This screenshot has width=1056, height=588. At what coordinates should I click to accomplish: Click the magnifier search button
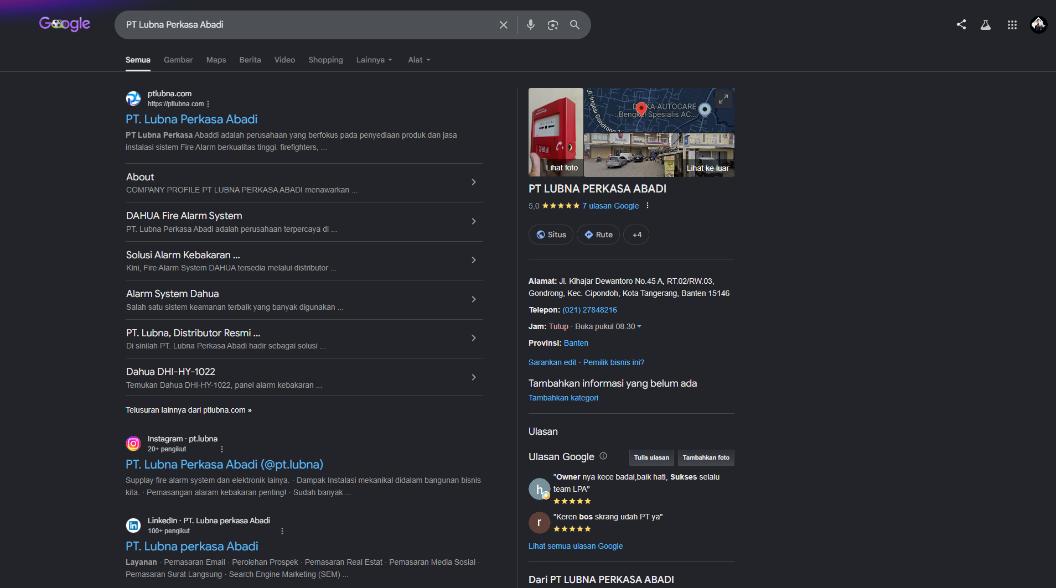[x=575, y=25]
